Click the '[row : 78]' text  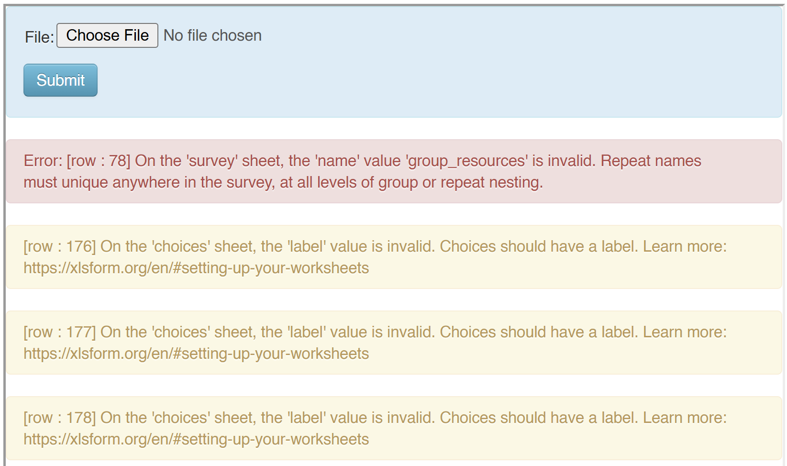99,161
